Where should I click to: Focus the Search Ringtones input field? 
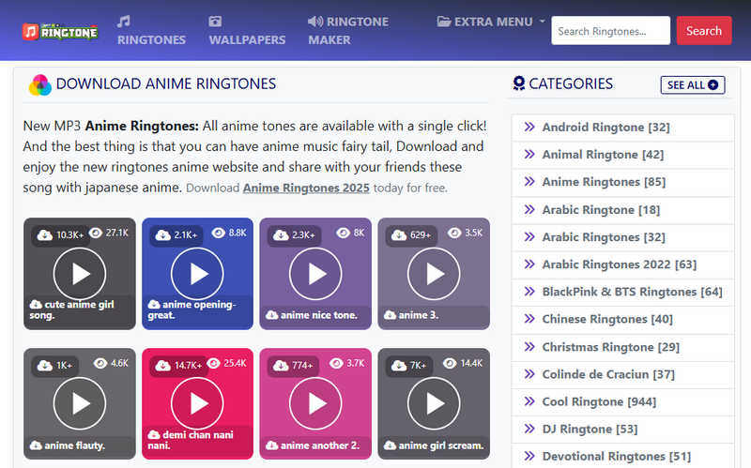(611, 31)
